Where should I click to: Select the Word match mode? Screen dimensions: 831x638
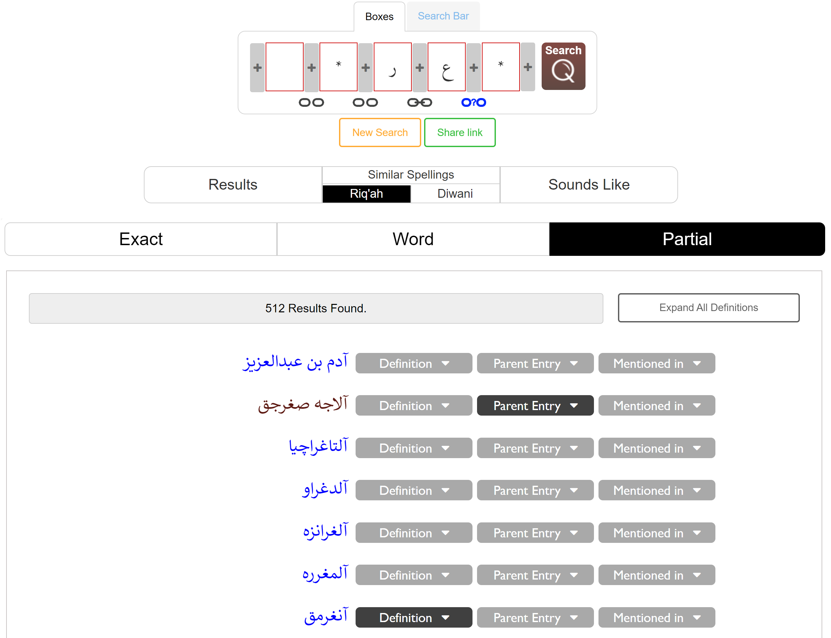413,239
